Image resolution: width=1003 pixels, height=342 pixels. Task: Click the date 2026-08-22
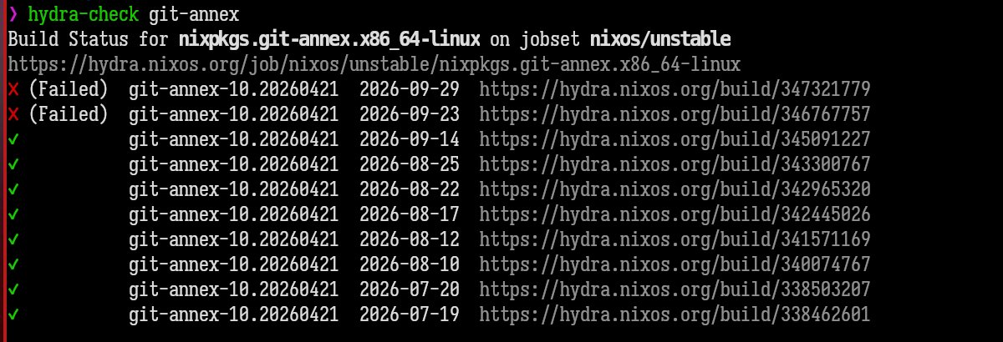(x=410, y=189)
